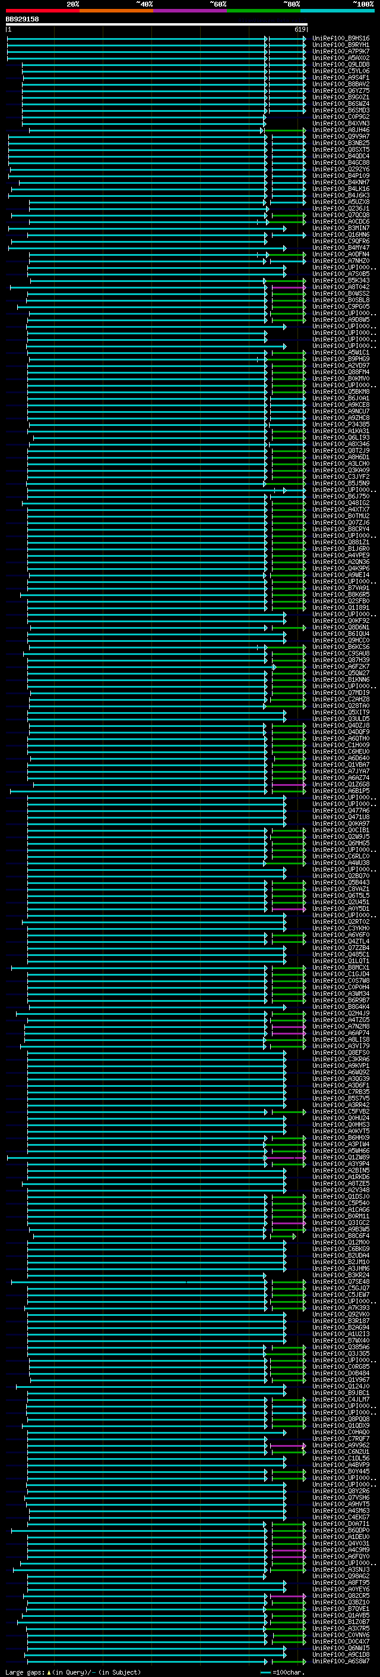
Task: Select hit UniRef100_Q236J1
Action: tap(341, 209)
